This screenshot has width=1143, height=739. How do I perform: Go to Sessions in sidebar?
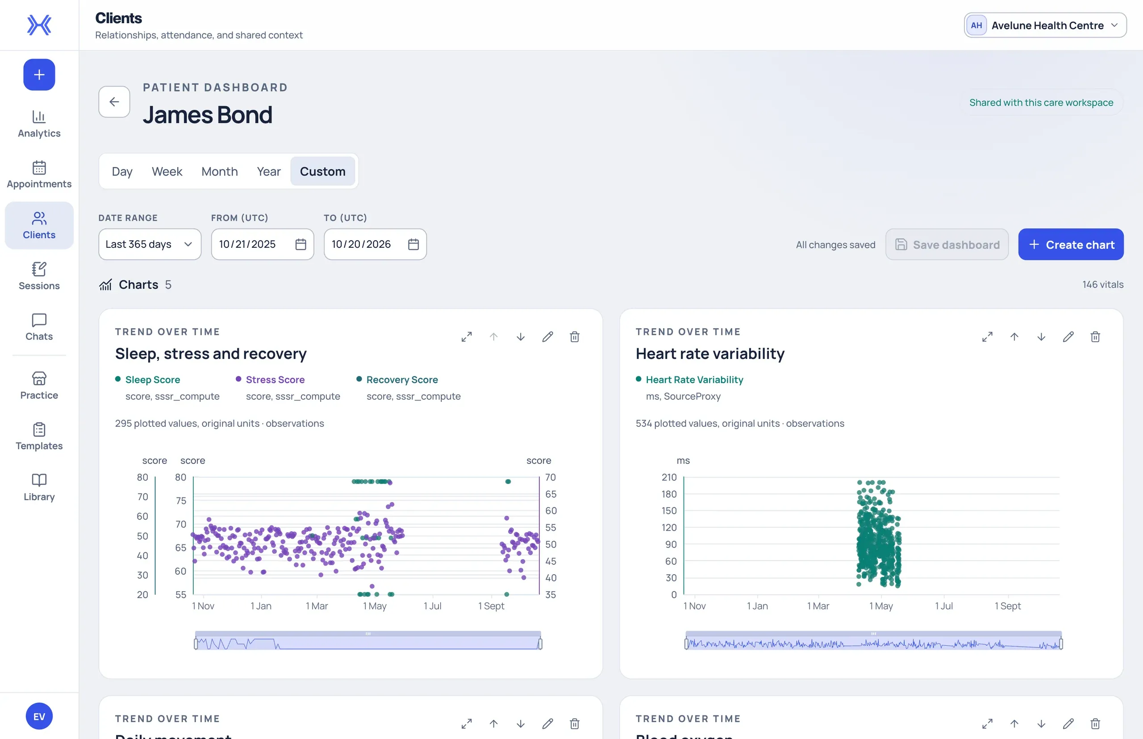click(39, 276)
